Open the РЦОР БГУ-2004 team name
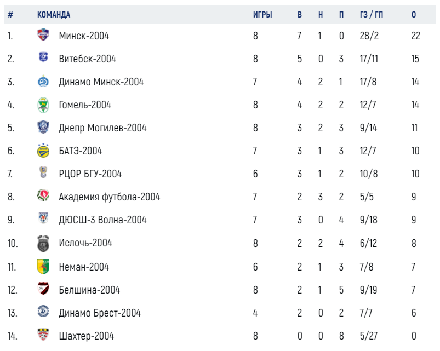This screenshot has height=351, width=440. coord(90,174)
